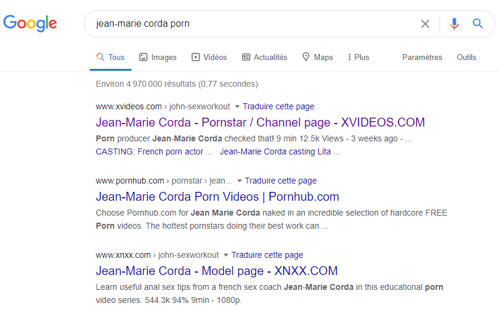Click Traduire cette page for xnxx result

point(267,255)
